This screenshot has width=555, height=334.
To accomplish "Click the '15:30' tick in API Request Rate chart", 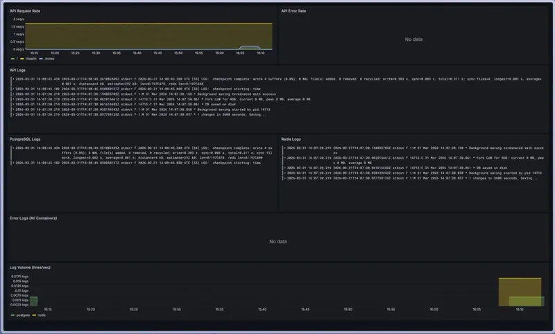I will [96, 53].
